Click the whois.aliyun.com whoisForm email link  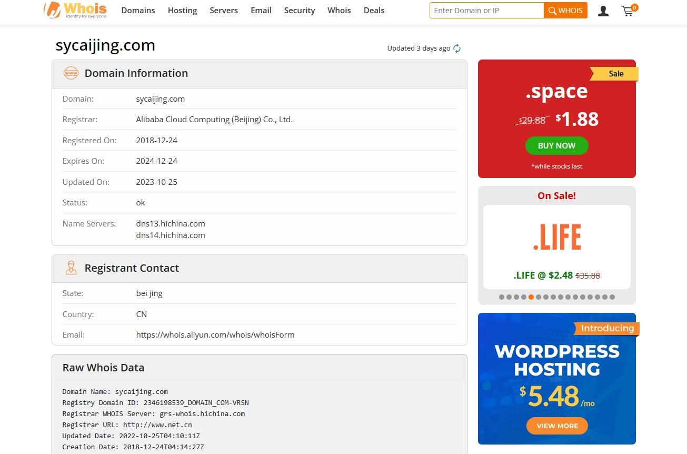(x=215, y=334)
